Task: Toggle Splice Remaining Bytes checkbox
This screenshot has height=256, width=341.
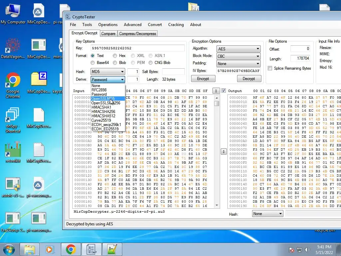Action: (270, 68)
